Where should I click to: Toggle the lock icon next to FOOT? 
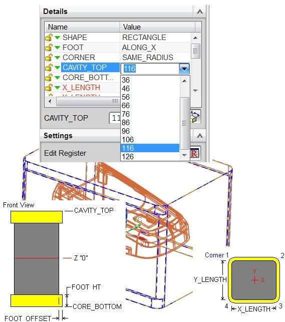(x=49, y=48)
